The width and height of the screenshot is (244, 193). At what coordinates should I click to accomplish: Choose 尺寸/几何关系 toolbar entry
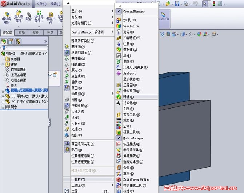coord(135,67)
